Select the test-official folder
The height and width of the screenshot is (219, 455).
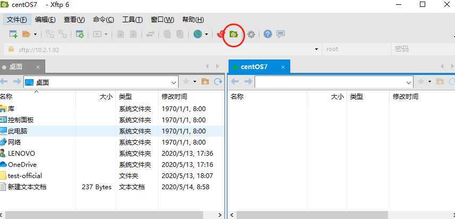click(x=112, y=176)
